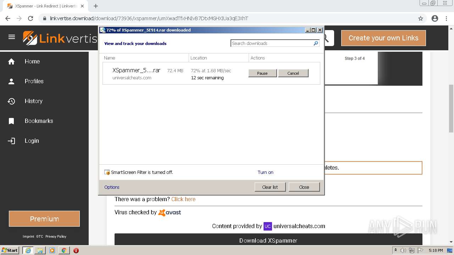Click the Premium button
454x255 pixels.
(x=44, y=219)
